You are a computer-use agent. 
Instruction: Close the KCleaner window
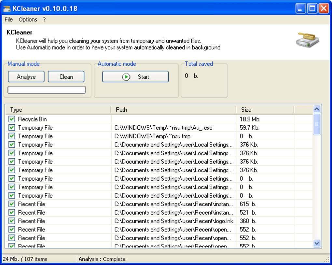(324, 8)
